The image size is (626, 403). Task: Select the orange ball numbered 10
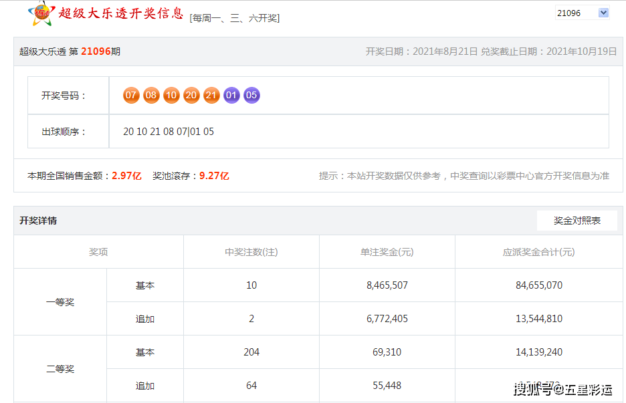pos(171,96)
